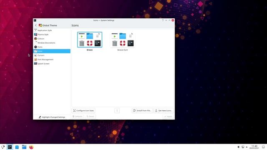Image resolution: width=267 pixels, height=150 pixels.
Task: Select the highlighted Icons sidebar entry
Action: 52,51
